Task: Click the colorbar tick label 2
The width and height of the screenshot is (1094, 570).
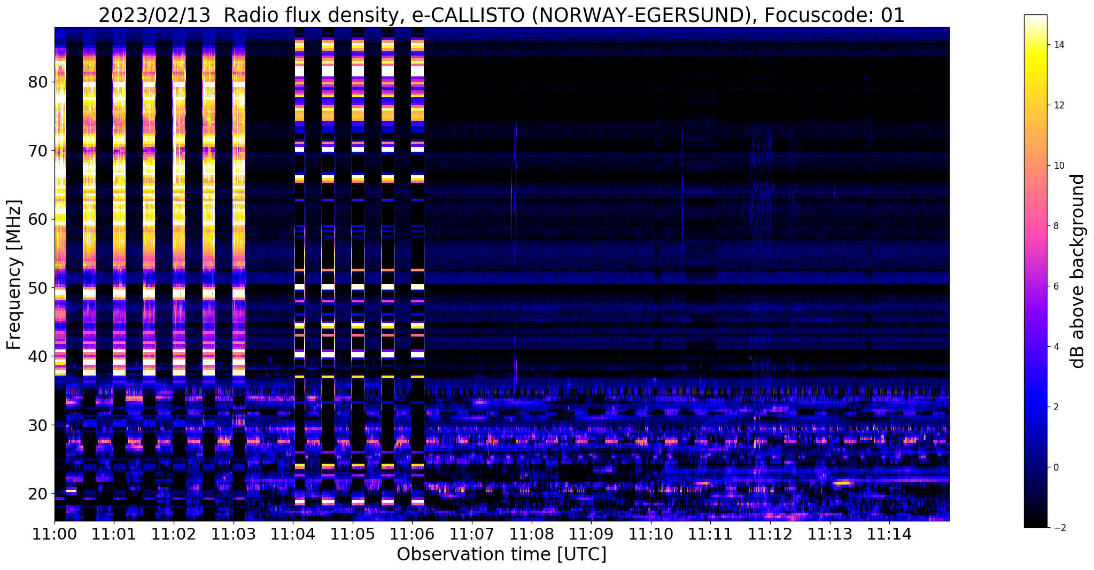Action: pos(1056,407)
